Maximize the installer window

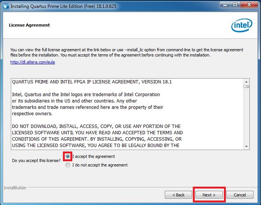(x=235, y=5)
